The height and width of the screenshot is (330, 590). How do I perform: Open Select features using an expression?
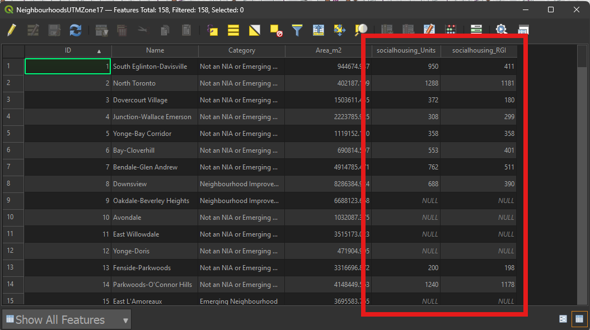click(x=213, y=30)
